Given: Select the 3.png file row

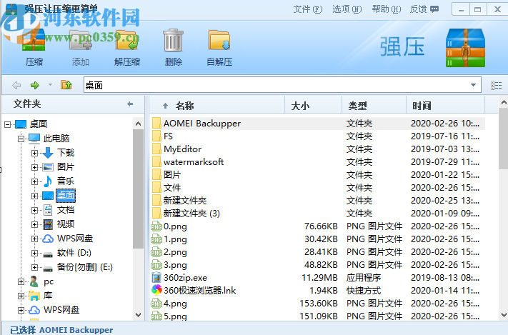Looking at the screenshot, I should pyautogui.click(x=317, y=265).
